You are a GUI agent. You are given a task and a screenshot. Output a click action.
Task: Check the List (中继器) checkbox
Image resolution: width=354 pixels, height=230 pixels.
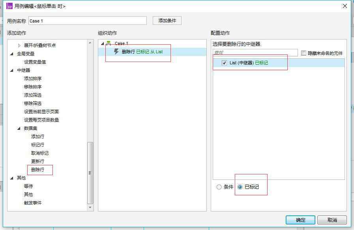(x=224, y=63)
